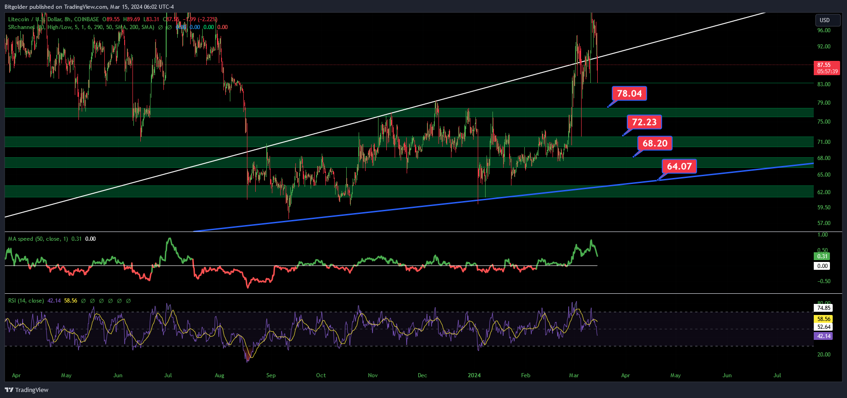This screenshot has width=847, height=398.
Task: Click the USD currency button
Action: pyautogui.click(x=828, y=20)
